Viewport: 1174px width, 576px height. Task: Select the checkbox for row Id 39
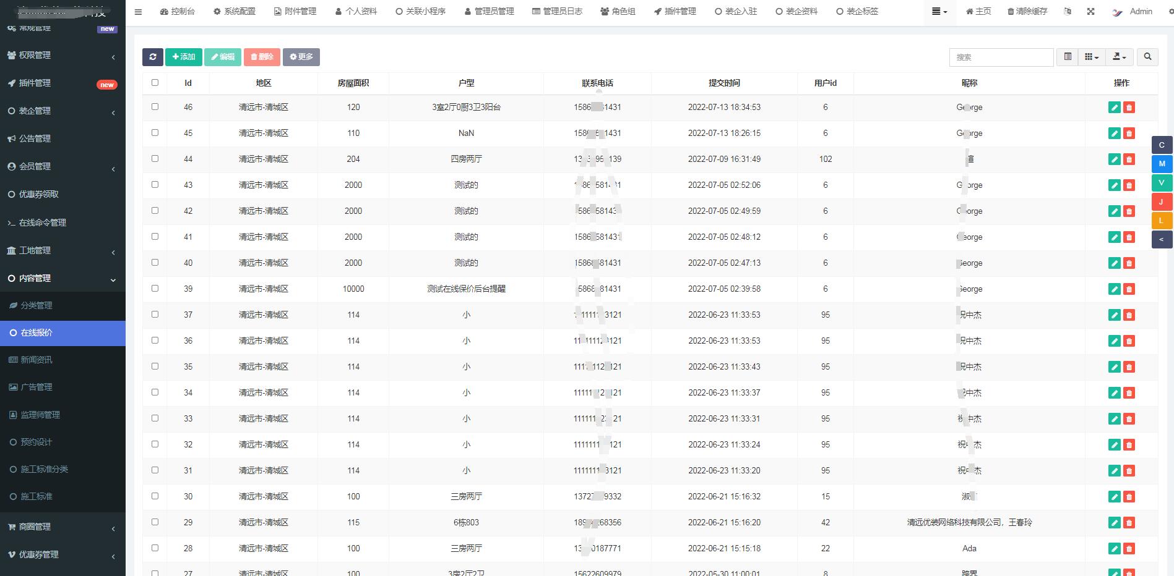[x=155, y=289]
